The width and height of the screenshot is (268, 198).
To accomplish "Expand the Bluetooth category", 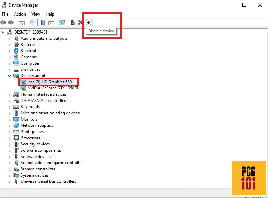I will tap(10, 51).
